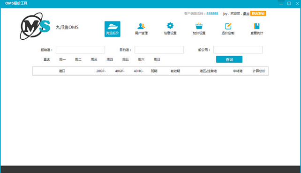Toggle the 周三 weekday filter
Screen dimensions: 301x173
[x=94, y=59]
